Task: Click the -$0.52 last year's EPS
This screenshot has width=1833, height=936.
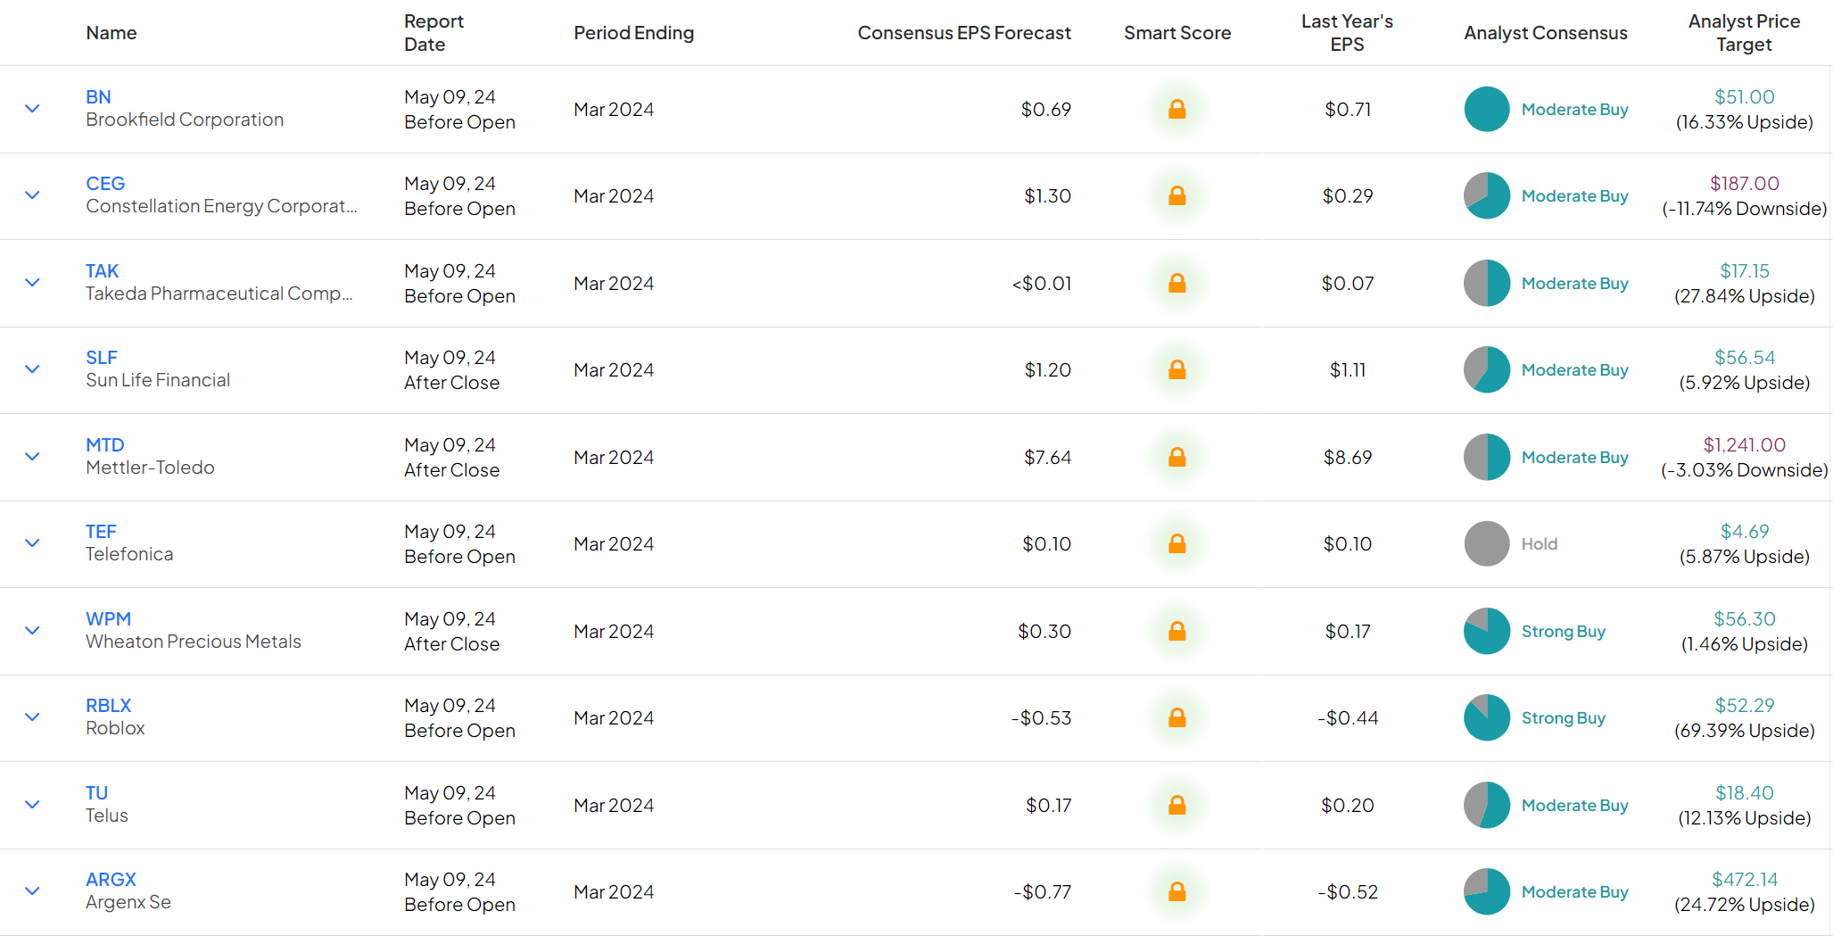Action: pyautogui.click(x=1348, y=891)
